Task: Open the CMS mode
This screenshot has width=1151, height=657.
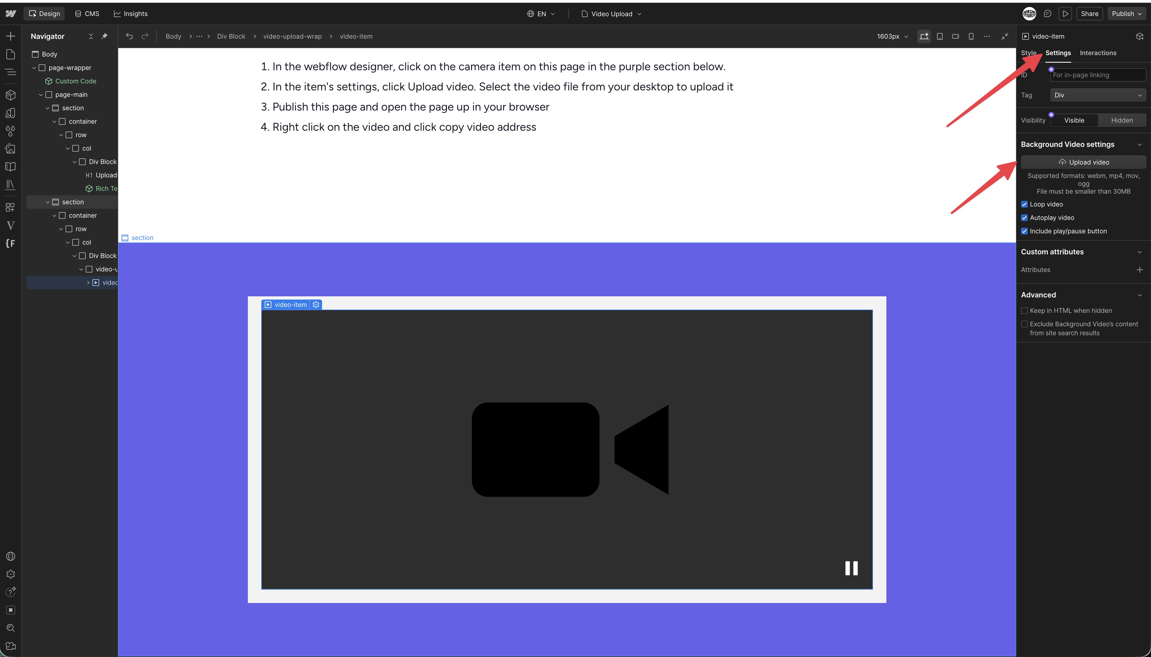Action: pos(87,13)
